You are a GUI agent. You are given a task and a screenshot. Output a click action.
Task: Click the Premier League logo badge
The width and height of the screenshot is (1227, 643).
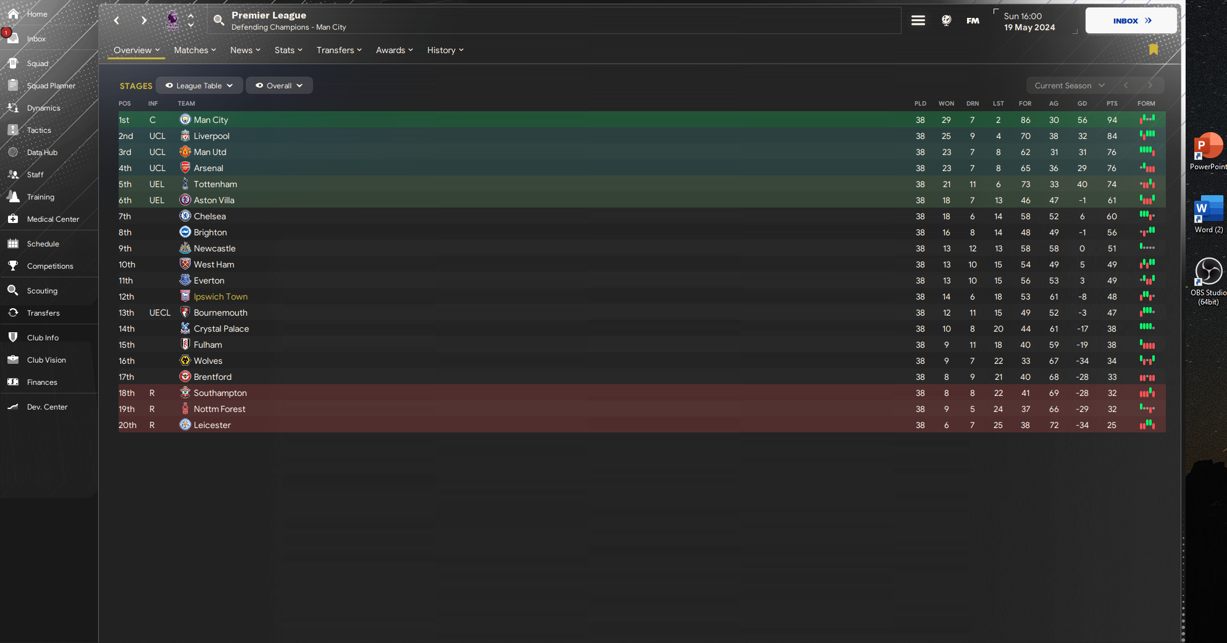172,20
